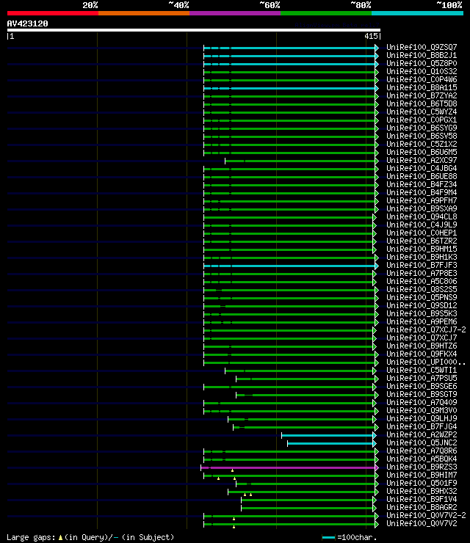The image size is (470, 543).
Task: Click the red 20% identity color segment
Action: point(53,13)
